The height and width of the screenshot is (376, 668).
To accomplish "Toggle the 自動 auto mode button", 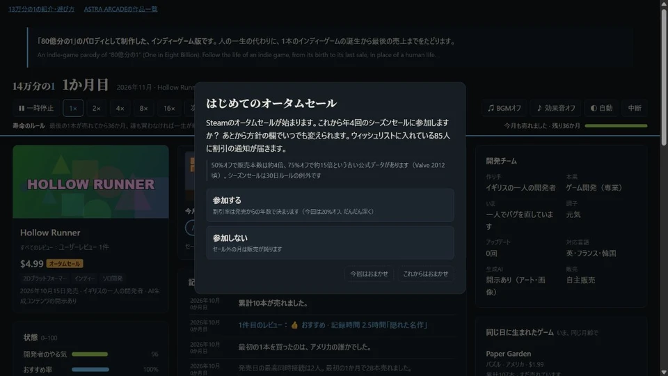I will [601, 109].
